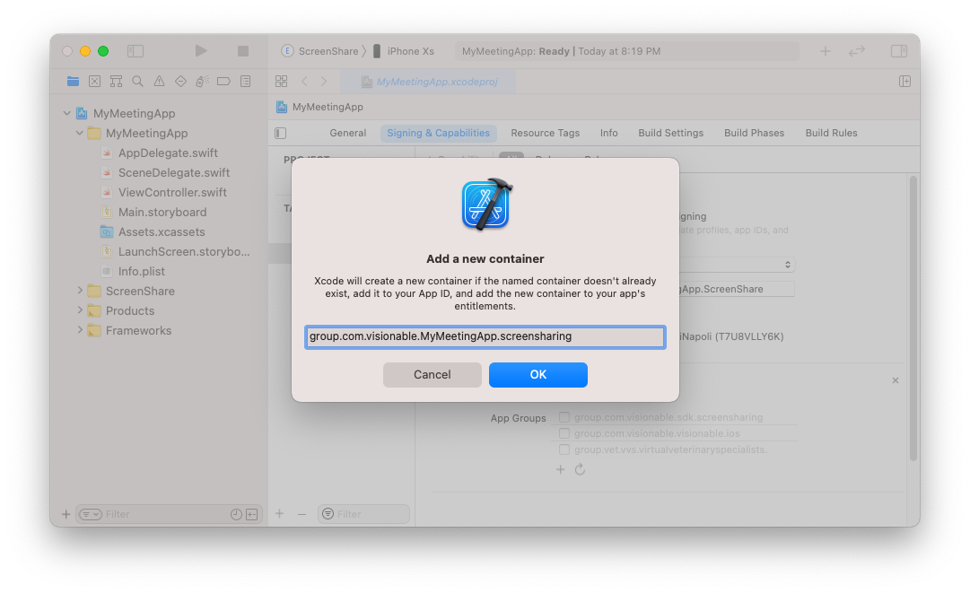Screen dimensions: 970x593
Task: Select the Signing & Capabilities tab
Action: tap(438, 133)
